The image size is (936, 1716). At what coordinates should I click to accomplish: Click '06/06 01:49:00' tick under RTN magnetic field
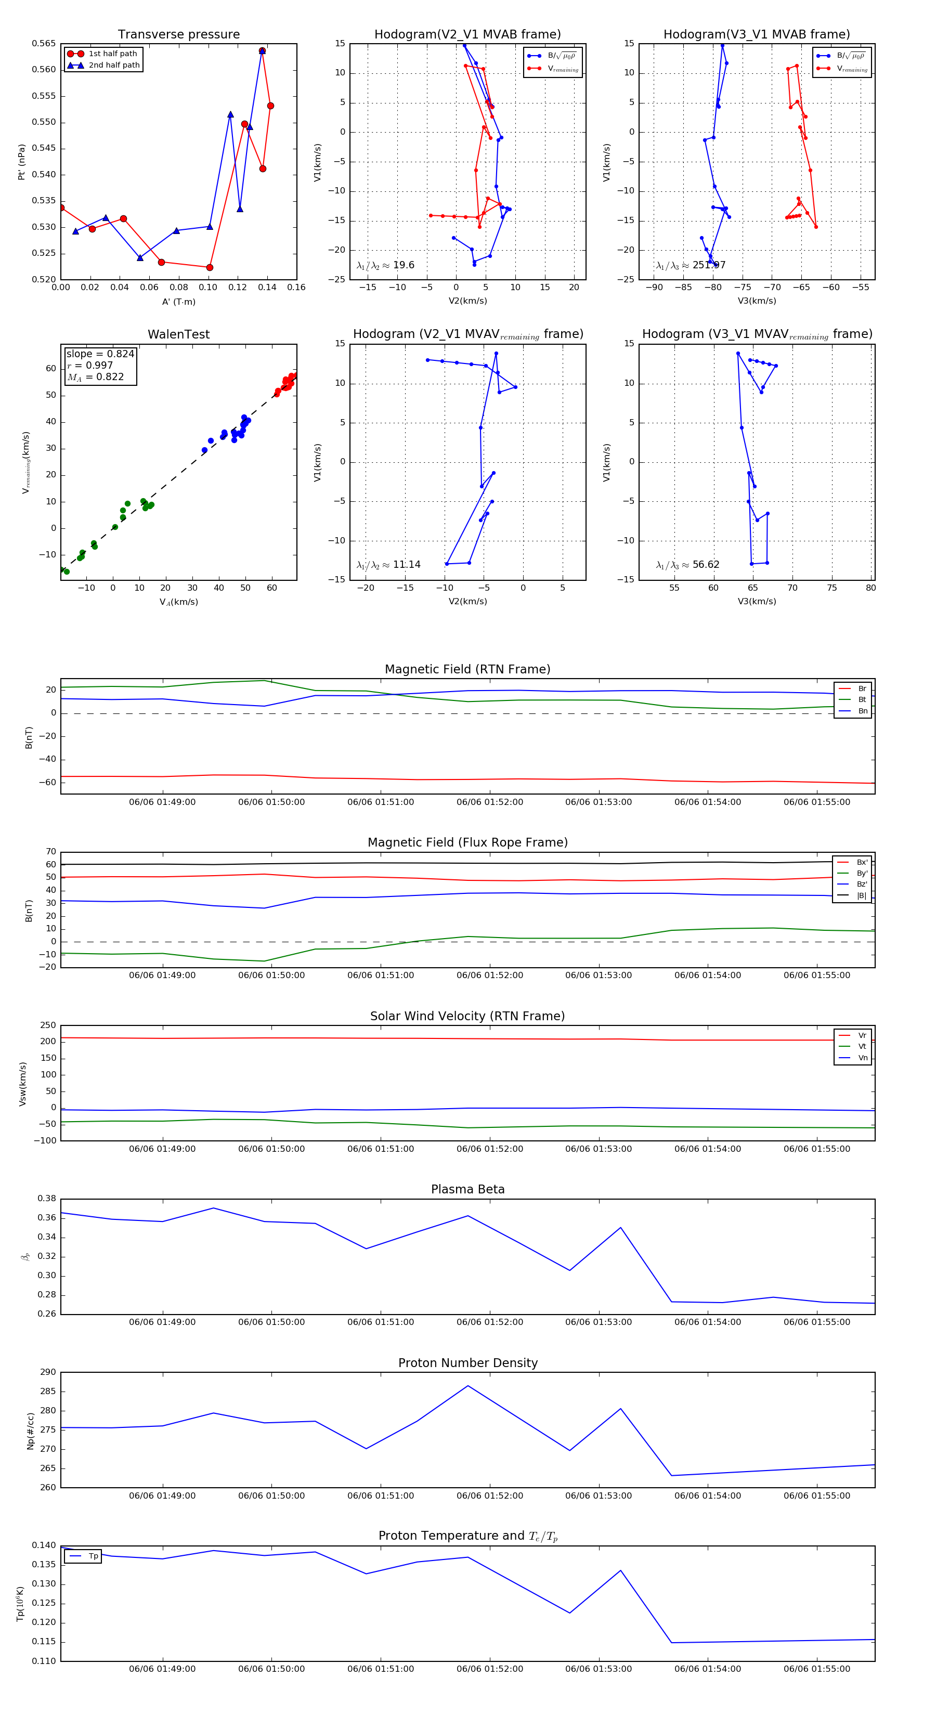pos(163,802)
